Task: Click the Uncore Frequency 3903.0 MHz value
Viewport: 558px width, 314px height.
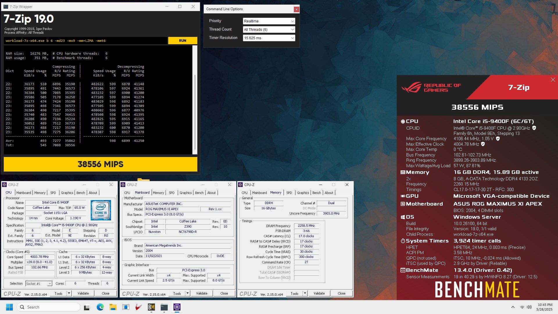Action: click(331, 213)
